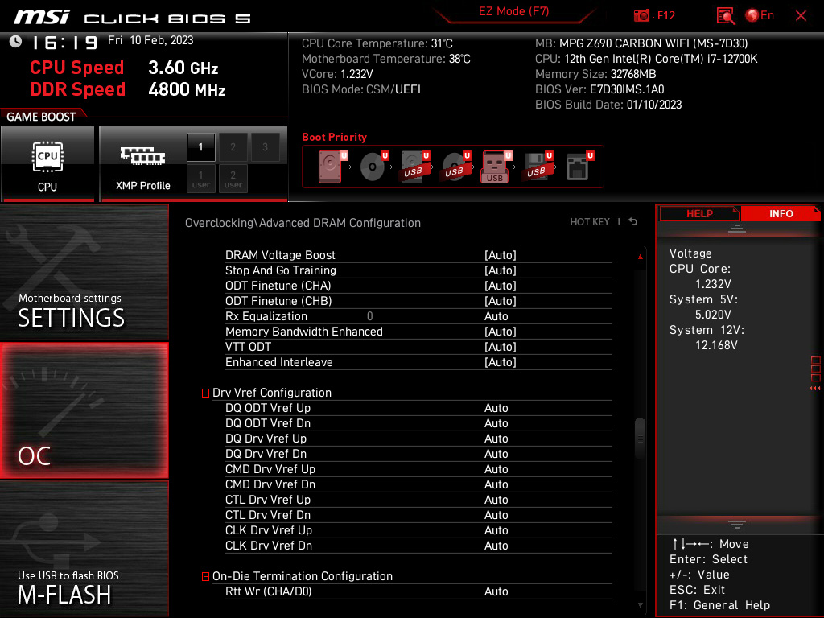Open Motherboard SETTINGS section

[x=84, y=272]
